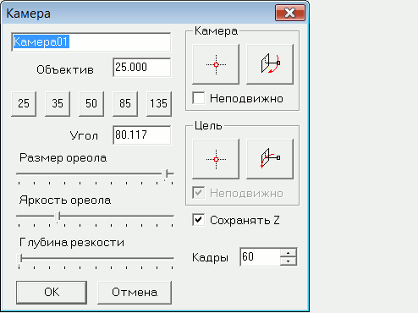Click the Объектив label text
The width and height of the screenshot is (418, 313).
tap(65, 69)
